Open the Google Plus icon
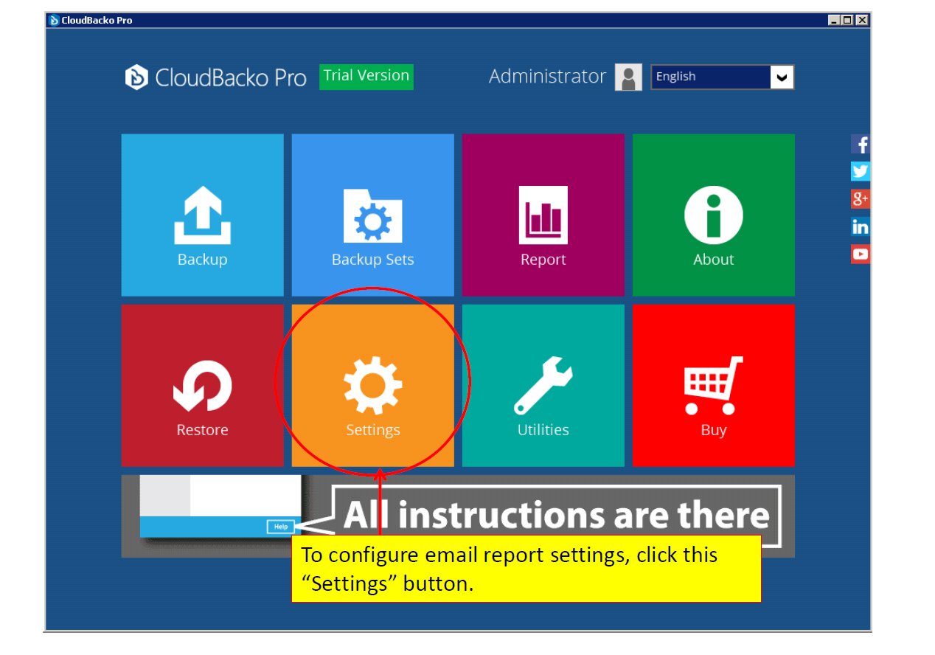The height and width of the screenshot is (655, 935). 861,198
